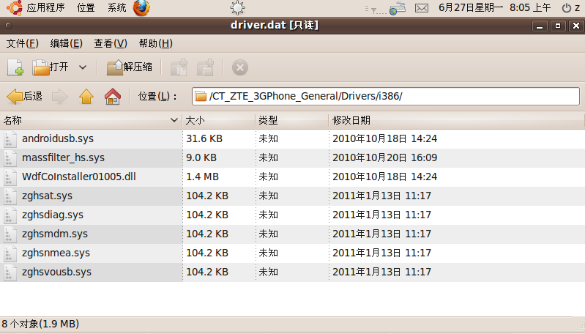
Task: Click the network connection tray icon
Action: pos(398,8)
